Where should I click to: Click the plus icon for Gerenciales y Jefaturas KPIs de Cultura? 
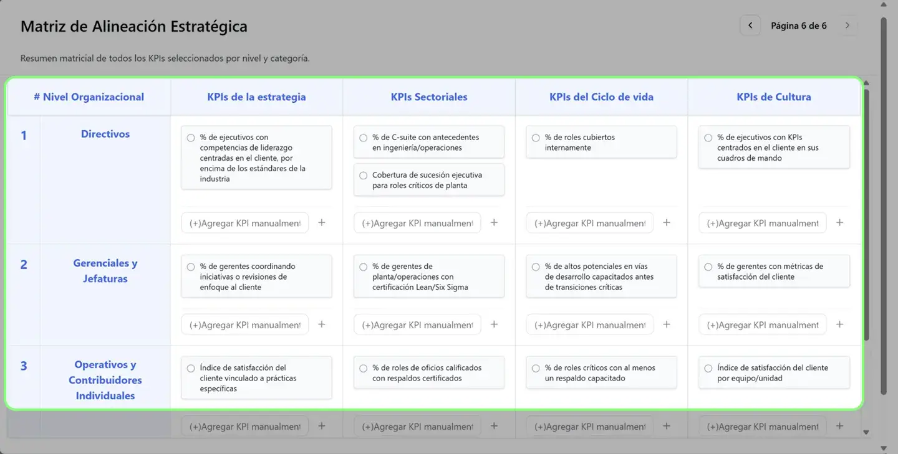(x=839, y=324)
